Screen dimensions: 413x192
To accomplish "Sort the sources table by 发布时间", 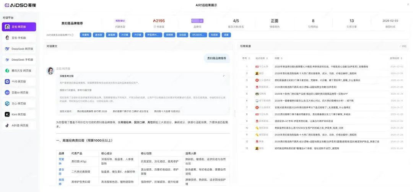I will tap(395, 58).
